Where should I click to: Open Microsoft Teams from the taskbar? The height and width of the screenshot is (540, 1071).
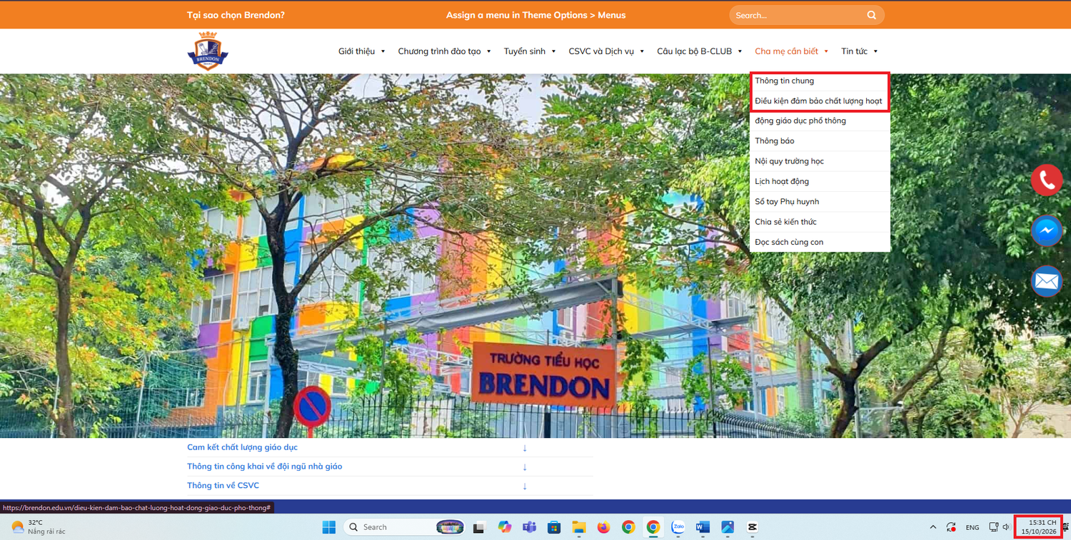pos(529,527)
